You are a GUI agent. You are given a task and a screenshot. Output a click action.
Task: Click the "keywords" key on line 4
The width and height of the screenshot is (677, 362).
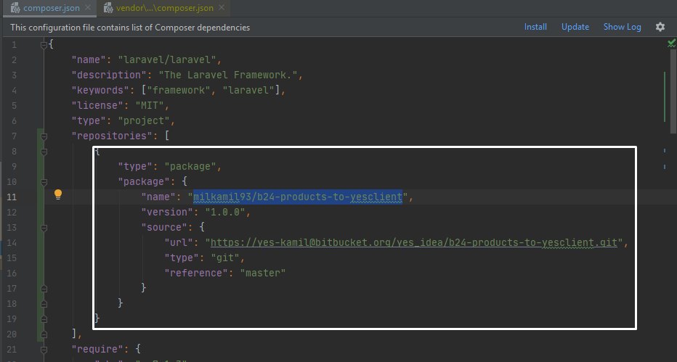100,90
